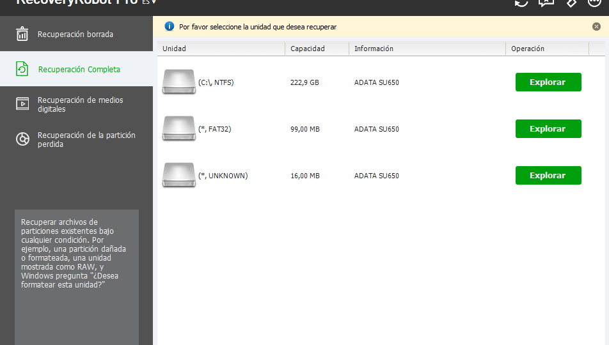This screenshot has width=609, height=345.
Task: Click the Operación column header
Action: pyautogui.click(x=547, y=49)
